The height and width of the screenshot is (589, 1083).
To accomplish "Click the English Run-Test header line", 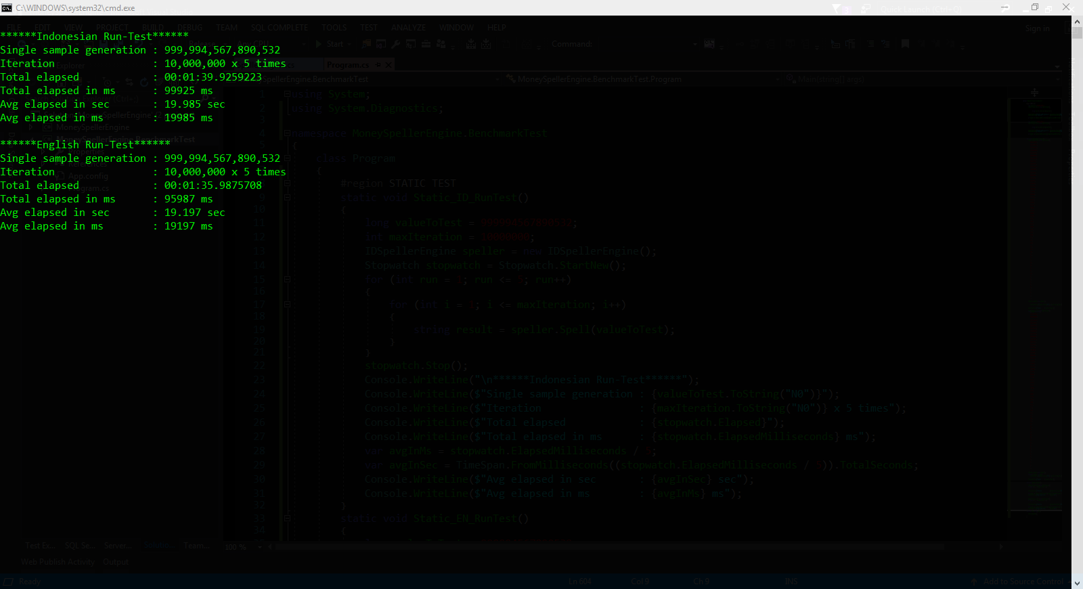I will [85, 145].
